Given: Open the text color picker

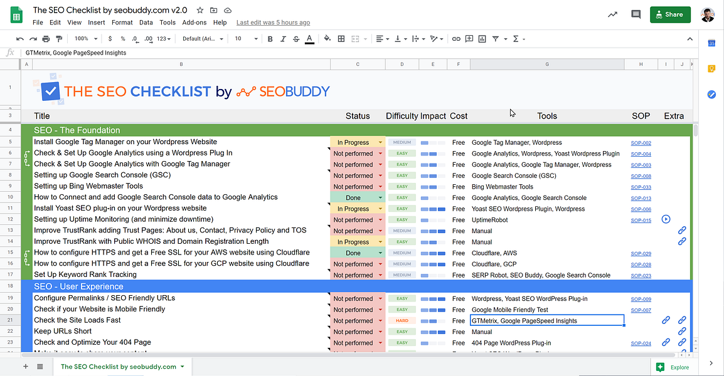Looking at the screenshot, I should click(x=310, y=38).
